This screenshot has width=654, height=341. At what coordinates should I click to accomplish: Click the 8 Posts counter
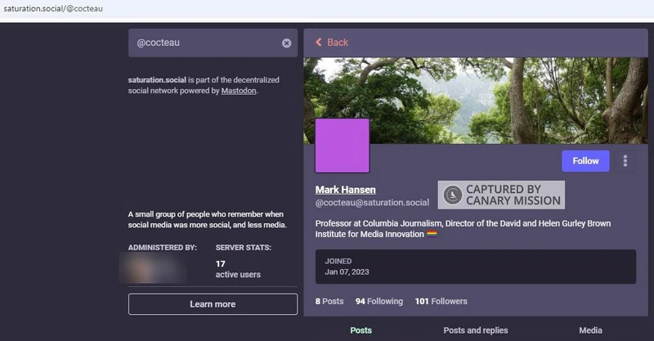point(329,301)
